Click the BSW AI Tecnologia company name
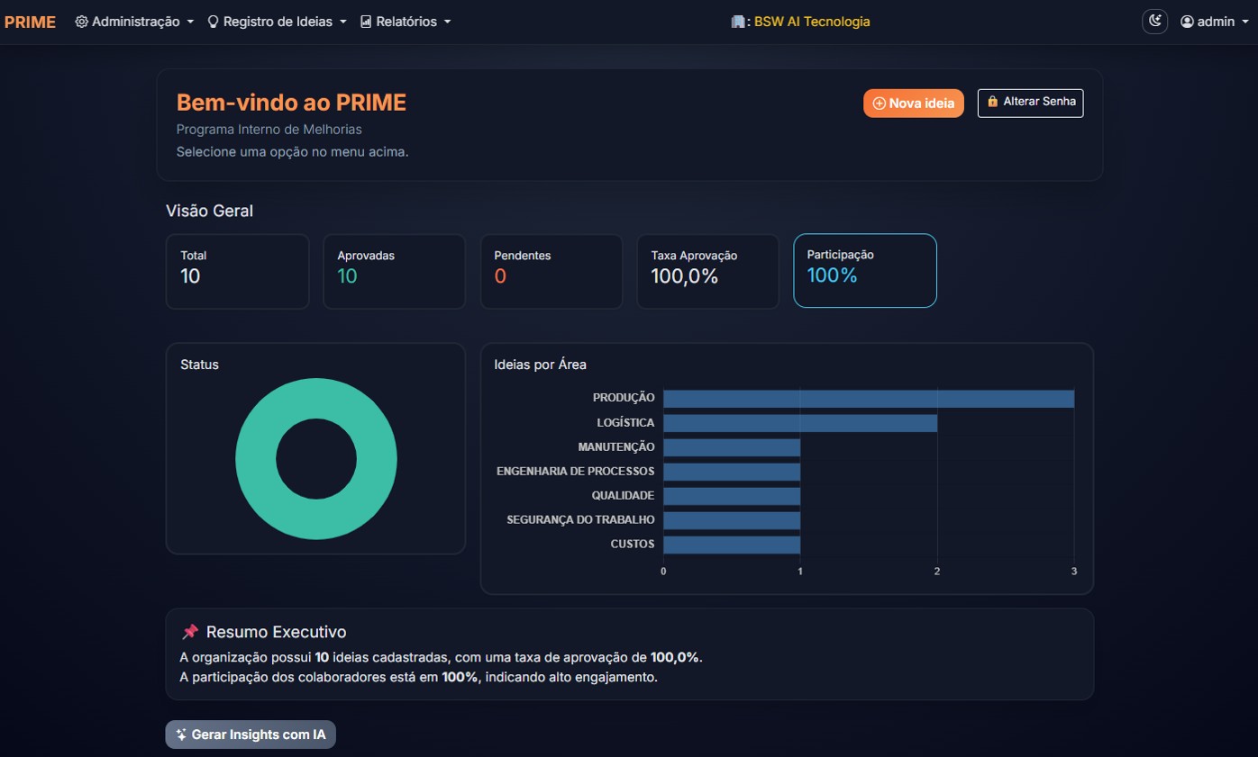The image size is (1258, 757). click(x=812, y=22)
